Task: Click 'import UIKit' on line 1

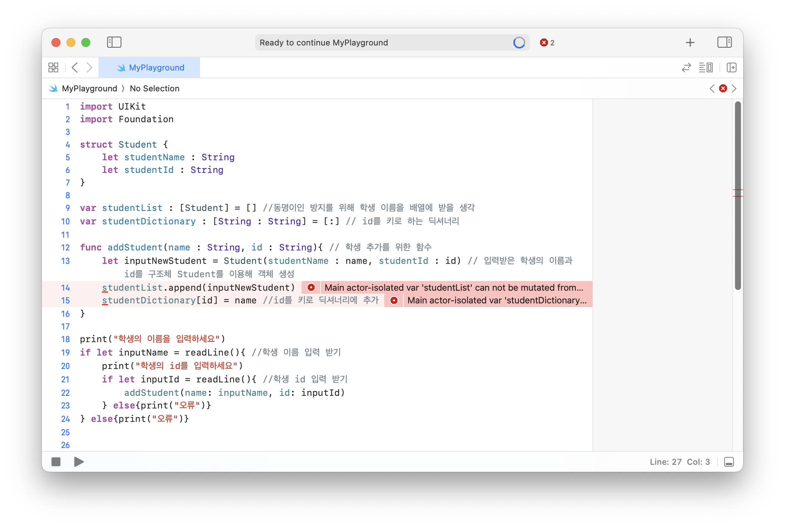Action: (113, 107)
